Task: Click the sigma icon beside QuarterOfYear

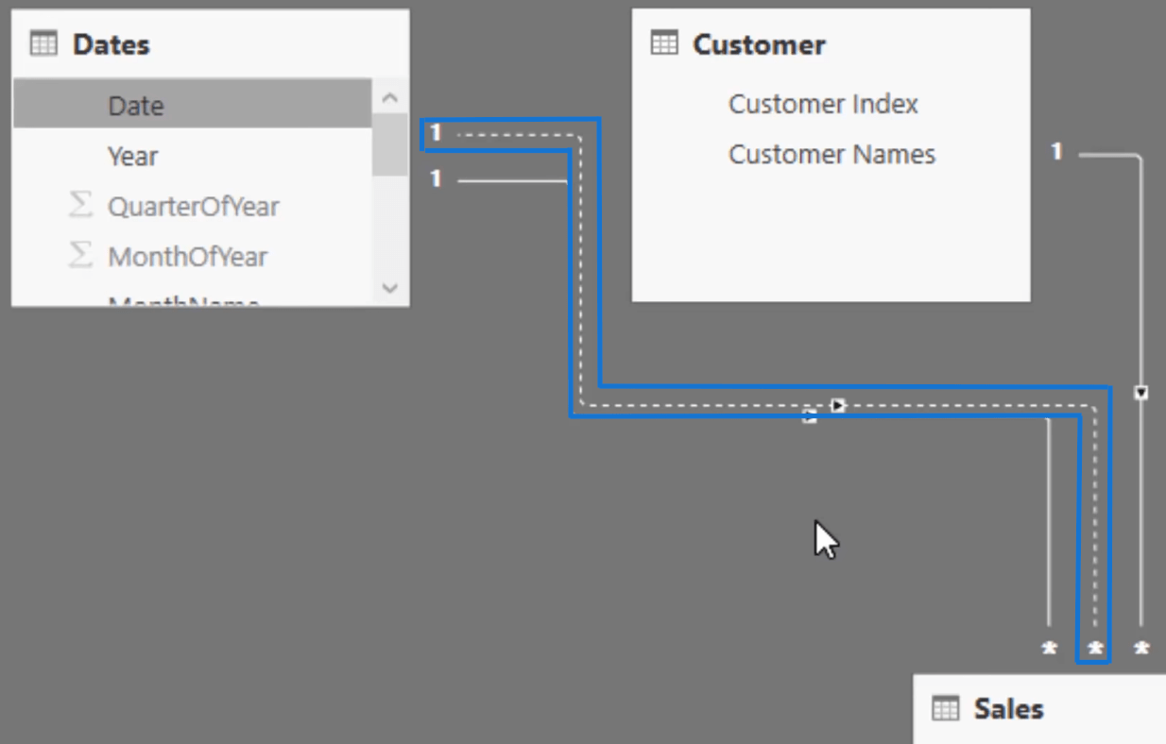Action: pyautogui.click(x=81, y=205)
